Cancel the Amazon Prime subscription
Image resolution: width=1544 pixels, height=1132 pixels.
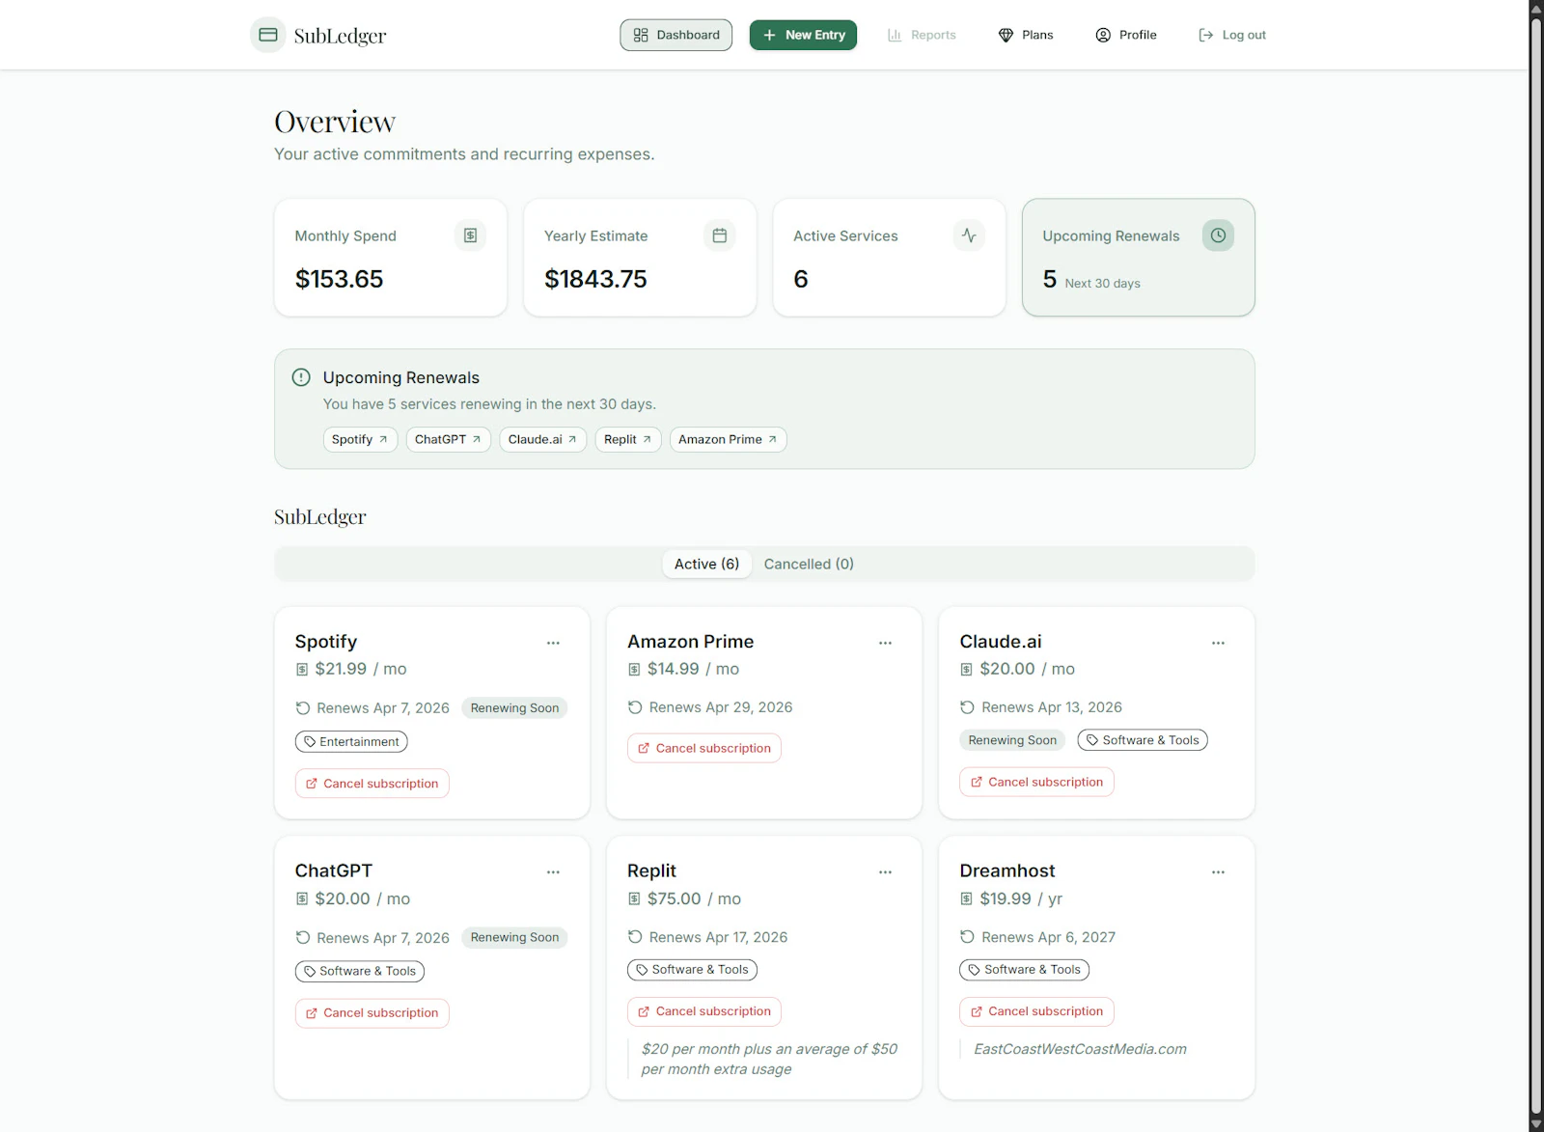point(704,748)
